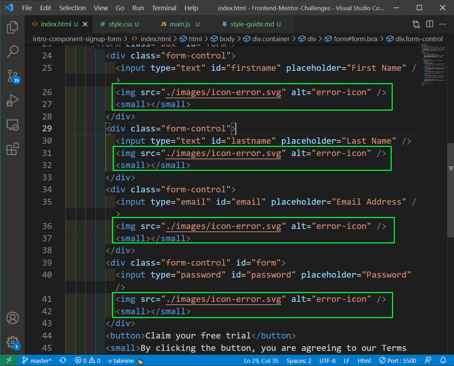Go to line via Ln 29, Col 35
454x366 pixels.
261,360
